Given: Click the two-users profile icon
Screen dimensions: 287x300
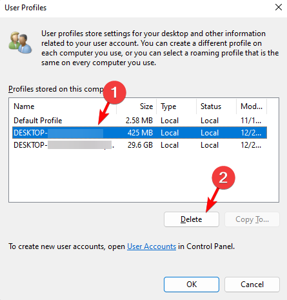Looking at the screenshot, I should point(20,43).
